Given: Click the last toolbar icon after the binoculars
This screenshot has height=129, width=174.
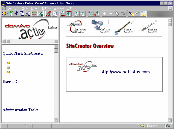Looking at the screenshot, I should (143, 14).
